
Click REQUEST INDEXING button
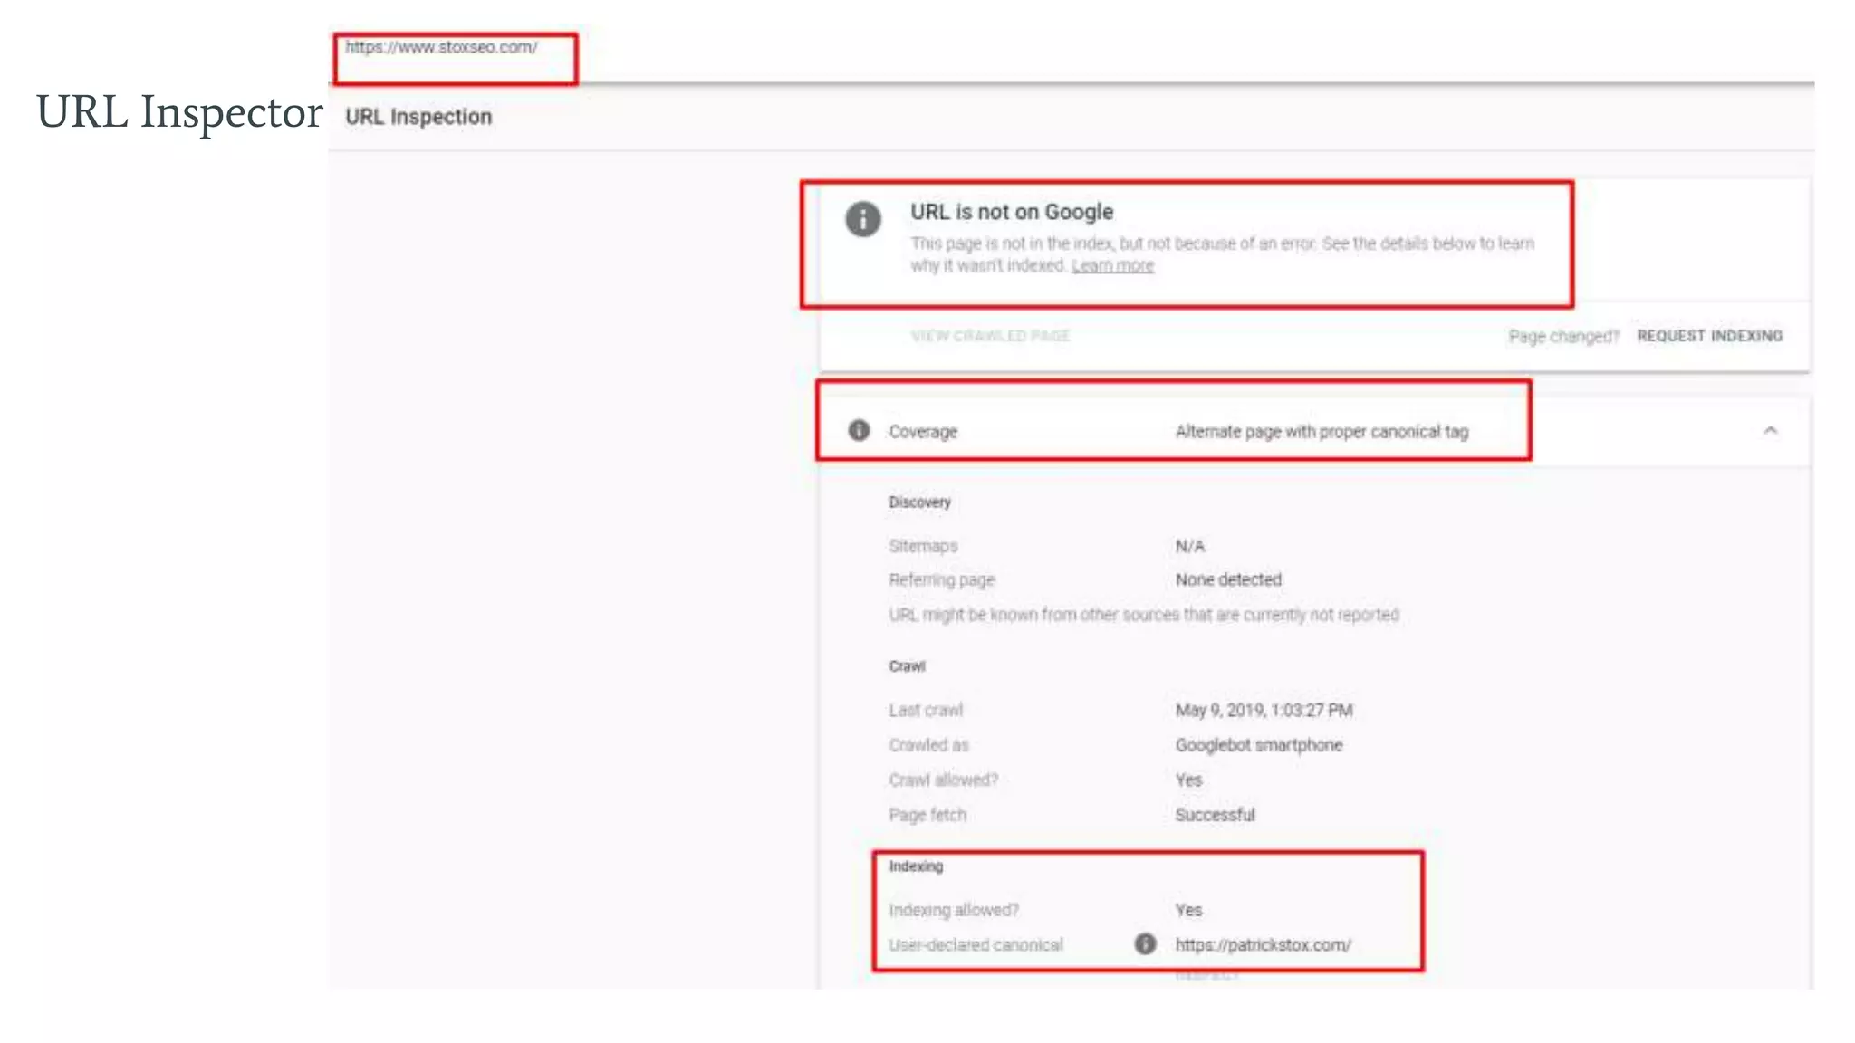[x=1709, y=336]
